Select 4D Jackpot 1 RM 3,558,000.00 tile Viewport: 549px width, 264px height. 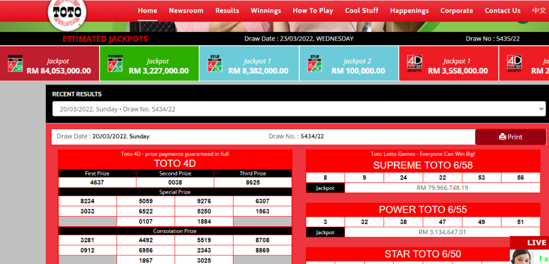449,63
